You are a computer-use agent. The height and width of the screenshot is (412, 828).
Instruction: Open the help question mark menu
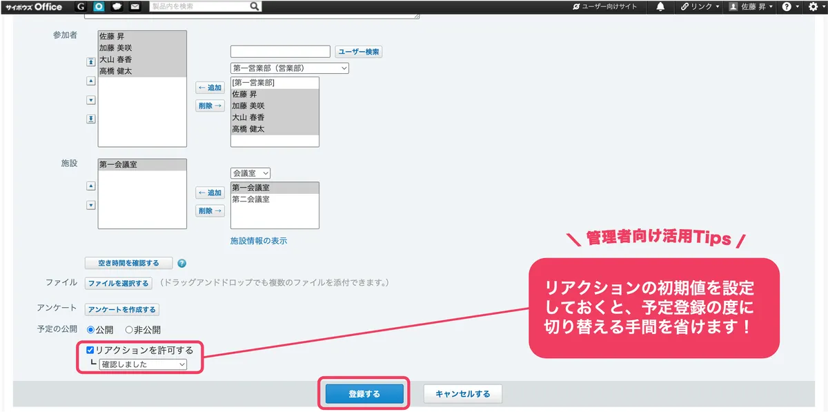click(x=791, y=7)
